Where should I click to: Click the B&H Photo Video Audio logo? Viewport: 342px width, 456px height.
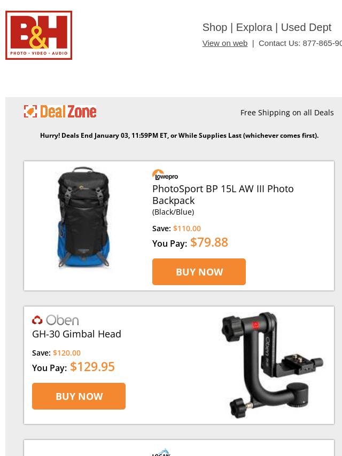pos(38,35)
